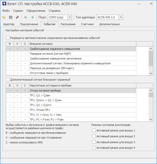Open the adapter type dropdown
Screen dimensions: 157x164
[121, 17]
